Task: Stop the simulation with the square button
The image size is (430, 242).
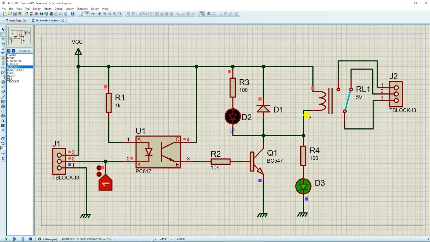Action: click(31, 239)
